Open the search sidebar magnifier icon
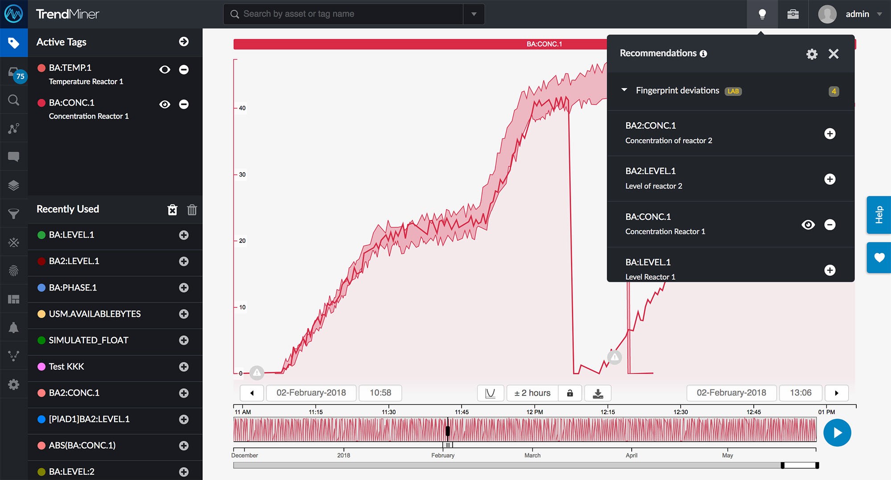891x480 pixels. point(14,100)
